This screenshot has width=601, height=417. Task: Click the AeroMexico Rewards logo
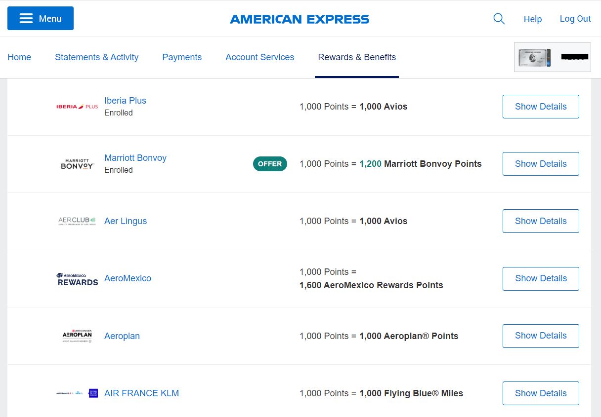77,279
